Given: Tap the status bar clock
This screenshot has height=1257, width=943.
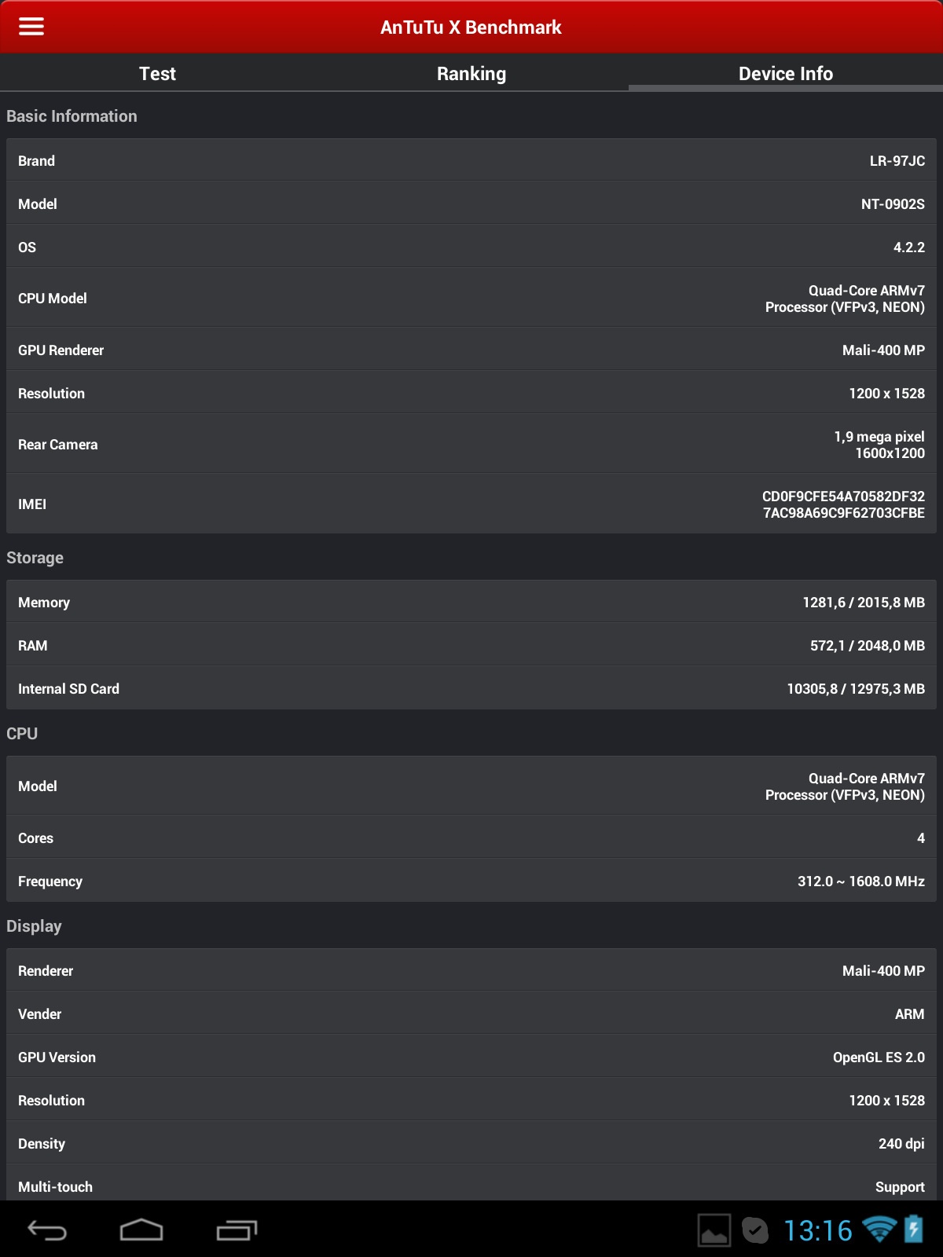Looking at the screenshot, I should pos(817,1230).
